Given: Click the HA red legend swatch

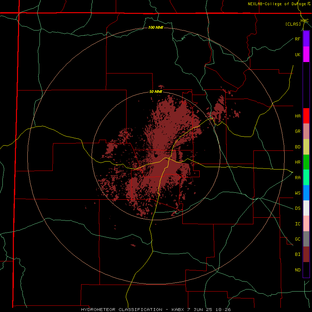Looking at the screenshot, I should click(306, 116).
